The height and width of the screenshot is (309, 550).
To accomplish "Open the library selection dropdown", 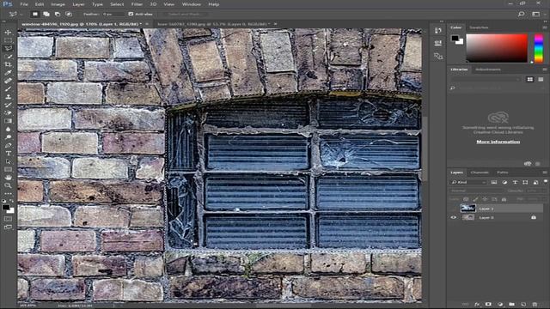I will pos(486,80).
